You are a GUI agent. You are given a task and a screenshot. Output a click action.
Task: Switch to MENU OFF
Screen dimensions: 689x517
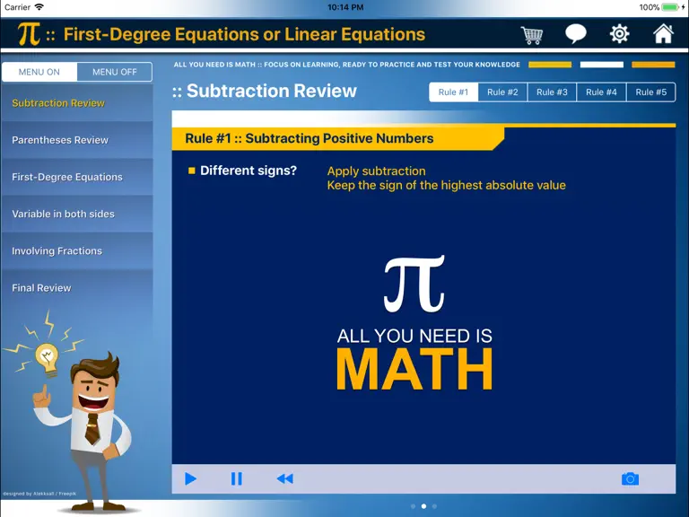pos(115,72)
